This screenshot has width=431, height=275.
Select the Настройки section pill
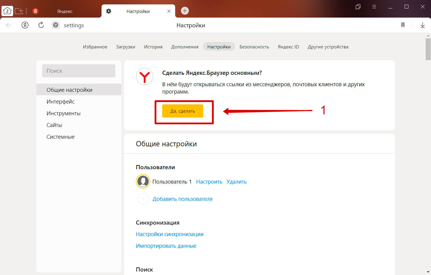(219, 47)
